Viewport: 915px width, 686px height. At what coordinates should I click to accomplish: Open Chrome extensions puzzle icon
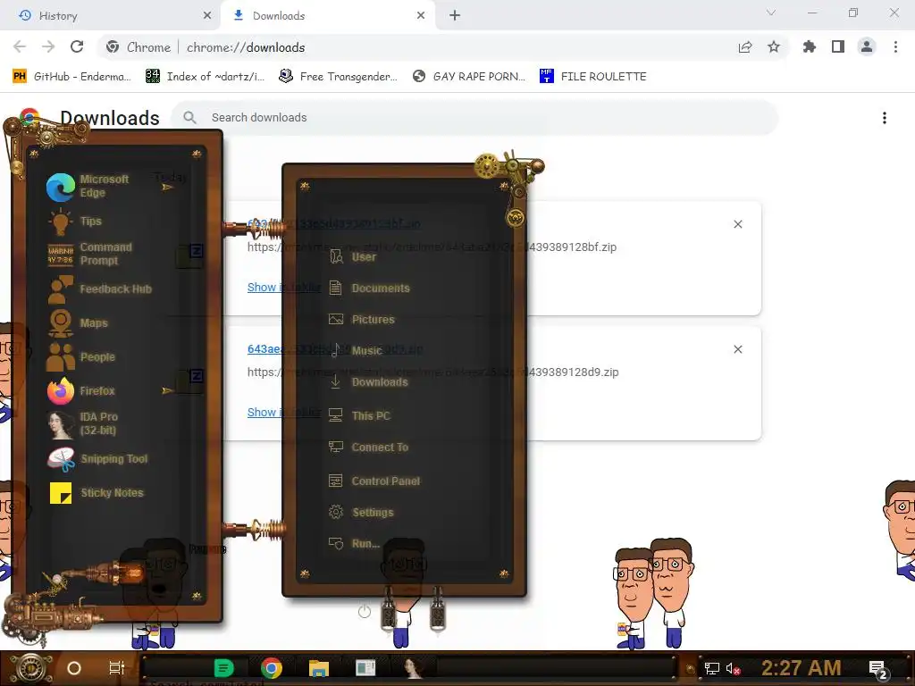810,46
